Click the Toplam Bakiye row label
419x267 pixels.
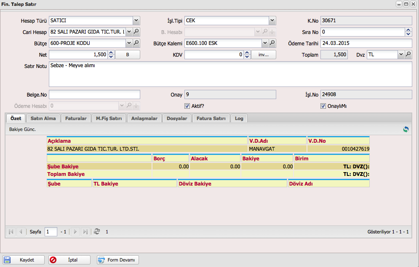(x=66, y=174)
